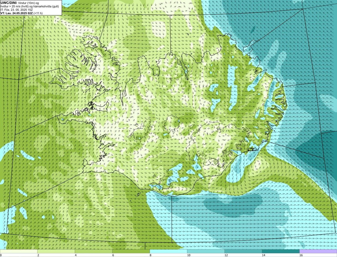Click the legend value label '2'
Image resolution: width=337 pixels, height=257 pixels.
tap(38, 255)
